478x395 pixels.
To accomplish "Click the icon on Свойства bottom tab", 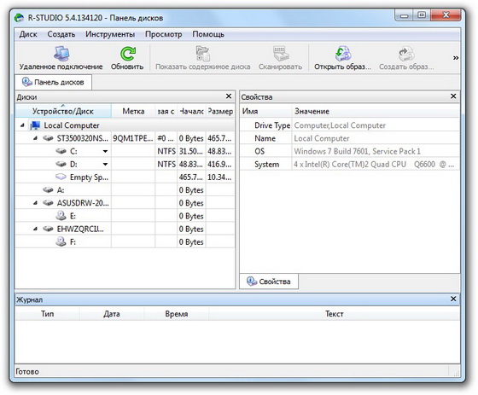I will (252, 281).
